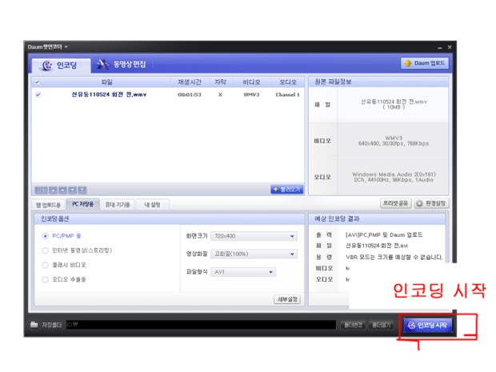Select the PC/PMP 용 radio option

point(46,236)
